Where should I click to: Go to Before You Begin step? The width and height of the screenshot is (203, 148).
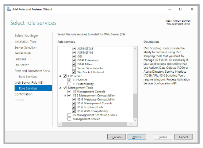point(26,36)
